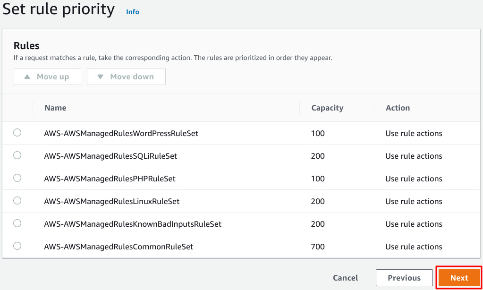Click the Rules section heading

[26, 46]
